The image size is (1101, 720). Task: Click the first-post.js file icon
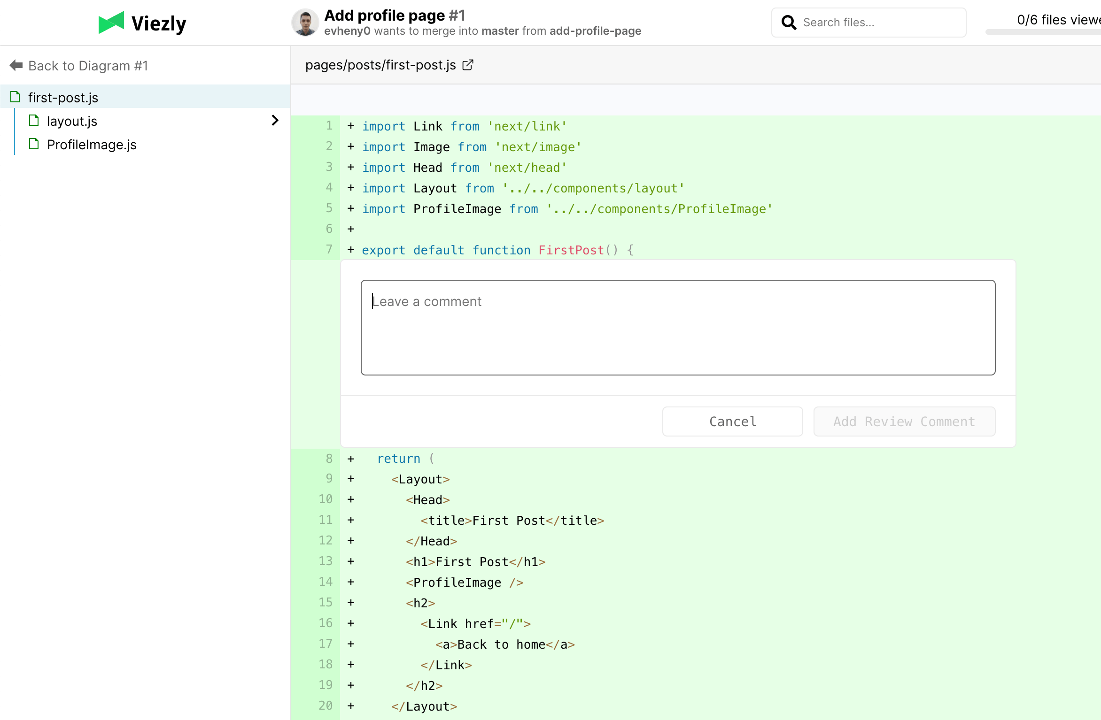click(16, 97)
